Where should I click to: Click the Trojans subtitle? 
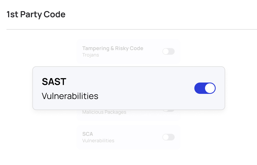91,55
